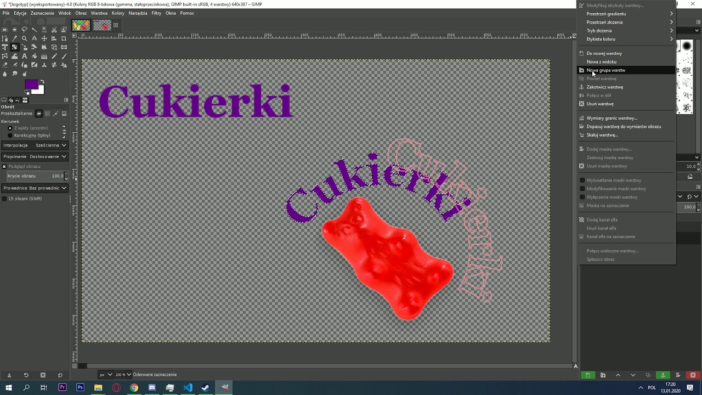Choose 'Dopasuj warstwę do wymiarów obrazu' entry
Screen dimensions: 702x395
click(x=626, y=126)
